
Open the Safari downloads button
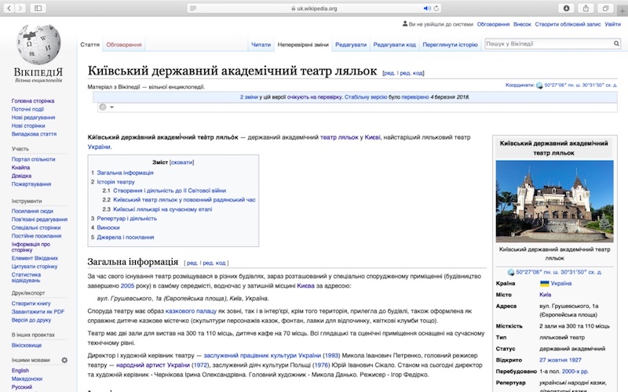pyautogui.click(x=566, y=8)
